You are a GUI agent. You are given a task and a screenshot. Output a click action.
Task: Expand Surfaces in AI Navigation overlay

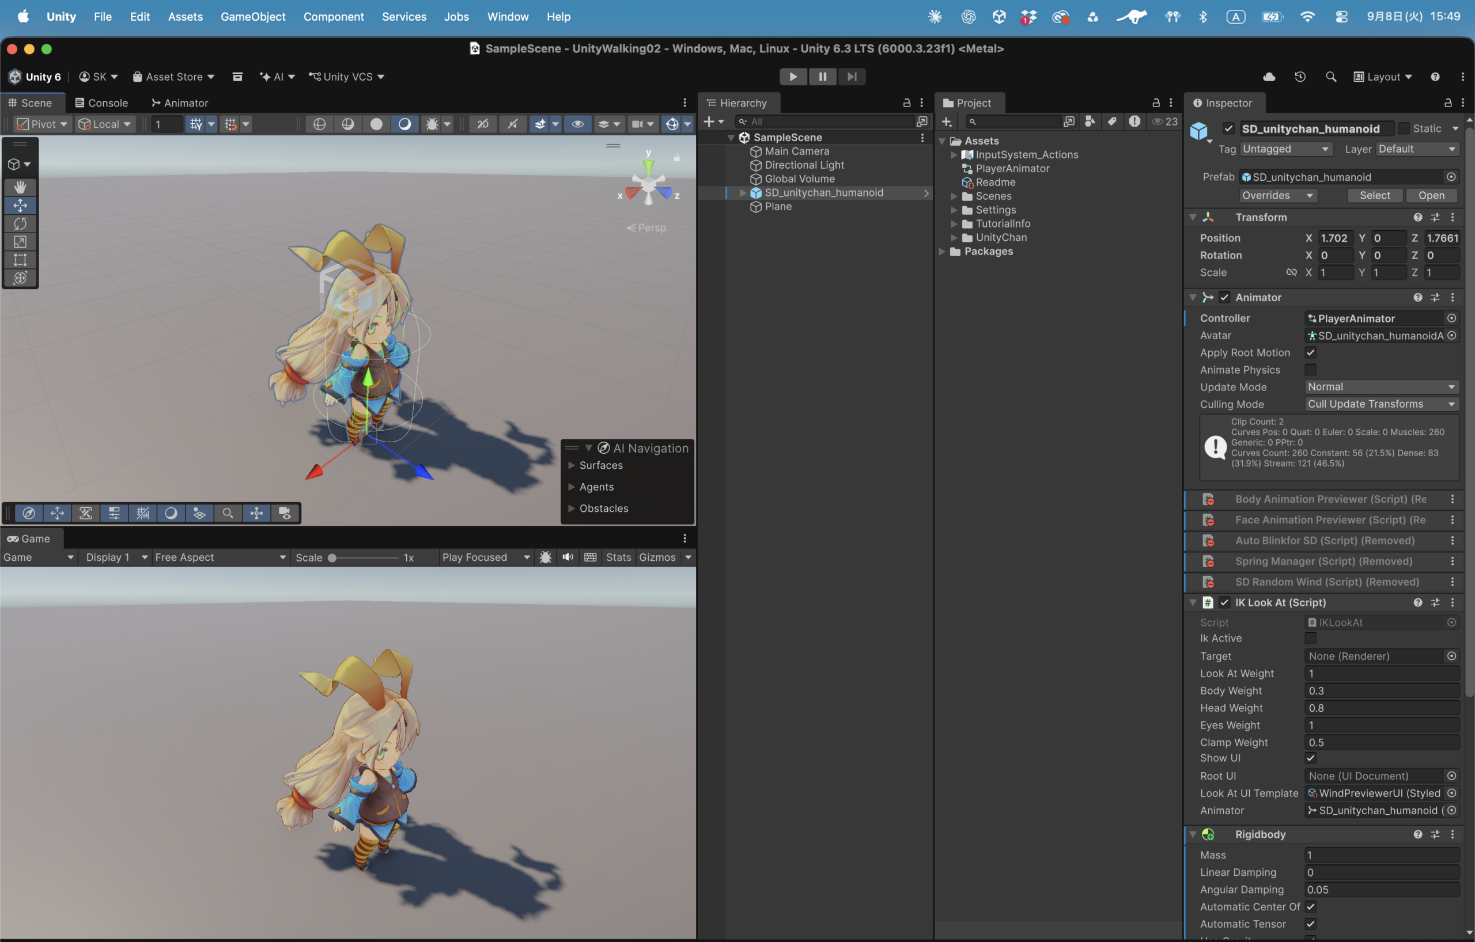tap(572, 465)
